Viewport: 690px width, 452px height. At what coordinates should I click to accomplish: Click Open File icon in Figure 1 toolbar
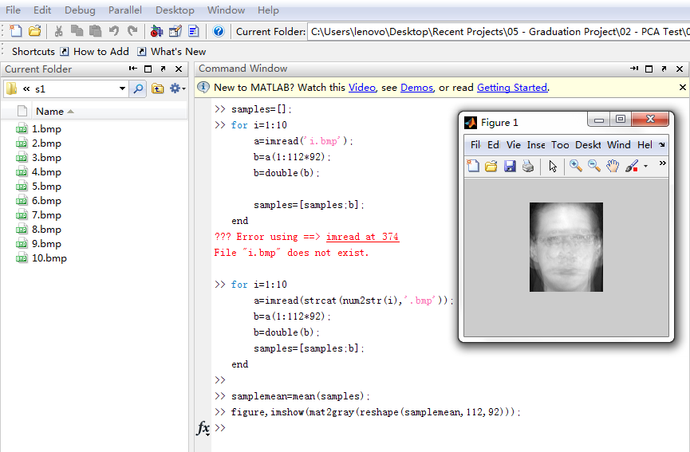click(x=491, y=166)
